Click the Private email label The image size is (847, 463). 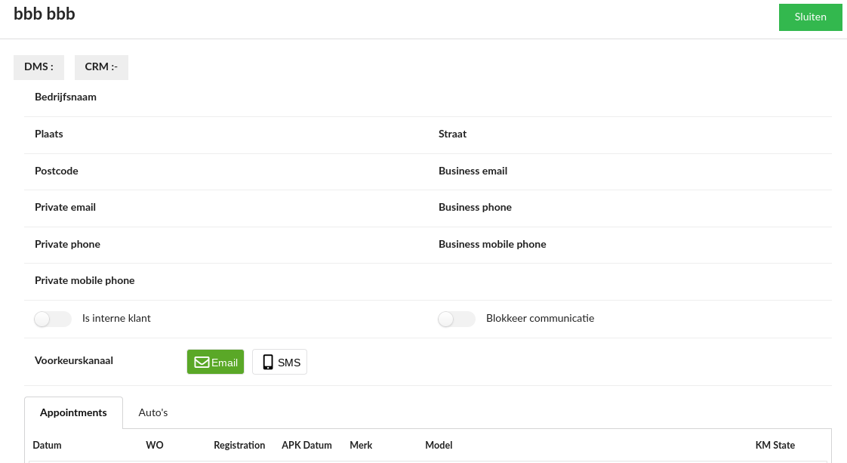coord(65,208)
